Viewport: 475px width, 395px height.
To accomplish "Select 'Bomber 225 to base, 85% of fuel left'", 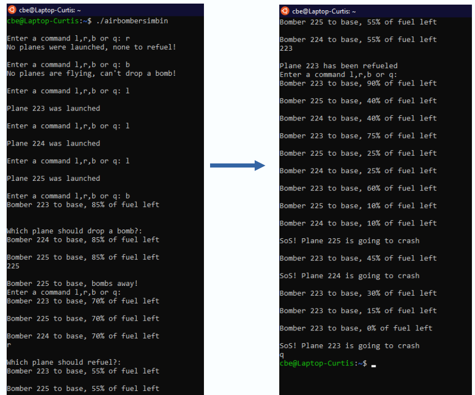I will tap(83, 257).
